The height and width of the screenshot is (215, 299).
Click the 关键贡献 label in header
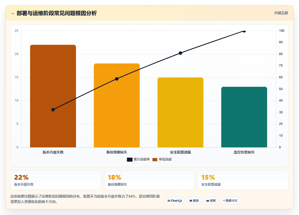pos(281,13)
